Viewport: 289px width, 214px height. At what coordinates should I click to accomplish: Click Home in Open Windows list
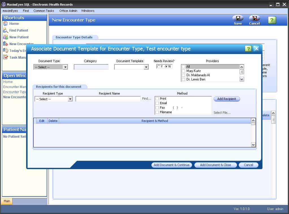8,82
